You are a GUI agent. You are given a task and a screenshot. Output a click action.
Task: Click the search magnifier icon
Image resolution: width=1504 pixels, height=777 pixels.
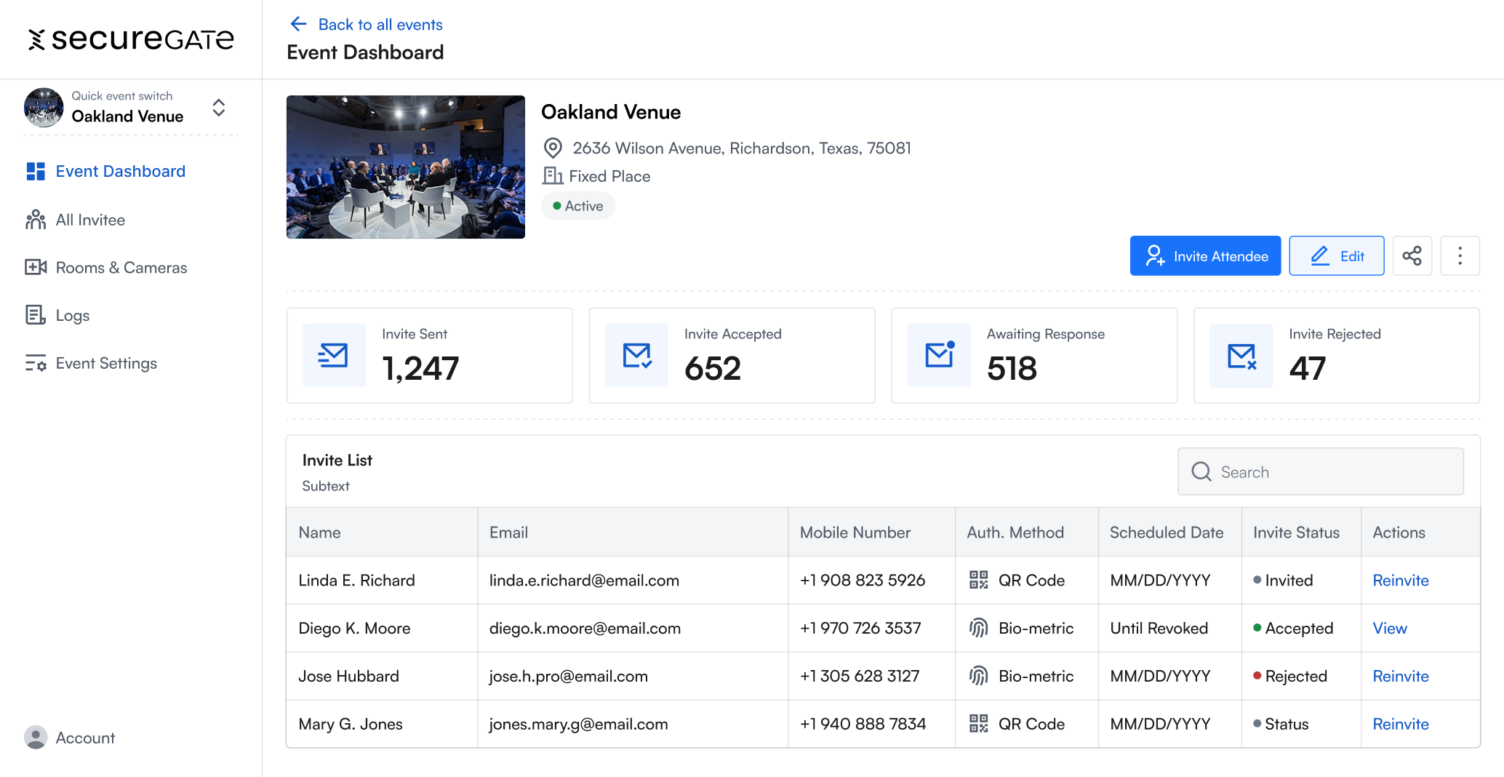[x=1201, y=471]
